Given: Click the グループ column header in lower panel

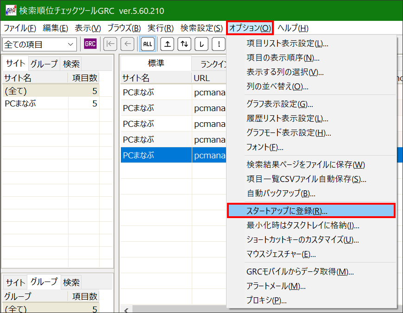Looking at the screenshot, I should pos(35,296).
